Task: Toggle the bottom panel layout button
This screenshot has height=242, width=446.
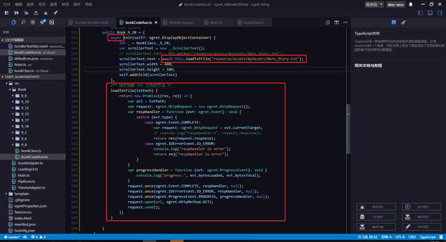Action: [430, 13]
